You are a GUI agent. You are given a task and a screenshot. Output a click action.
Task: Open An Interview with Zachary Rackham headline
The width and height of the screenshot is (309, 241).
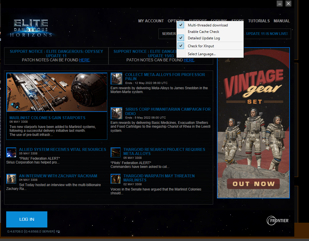pos(58,176)
